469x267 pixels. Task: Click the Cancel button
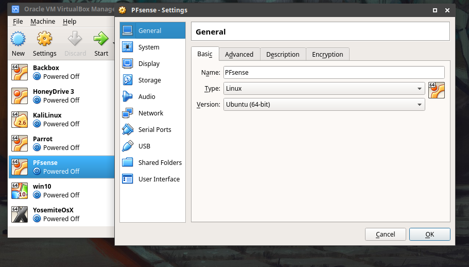tap(385, 234)
